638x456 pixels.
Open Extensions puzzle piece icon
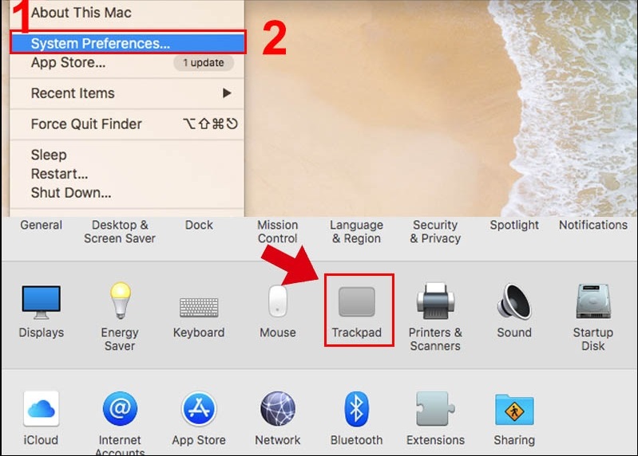435,408
